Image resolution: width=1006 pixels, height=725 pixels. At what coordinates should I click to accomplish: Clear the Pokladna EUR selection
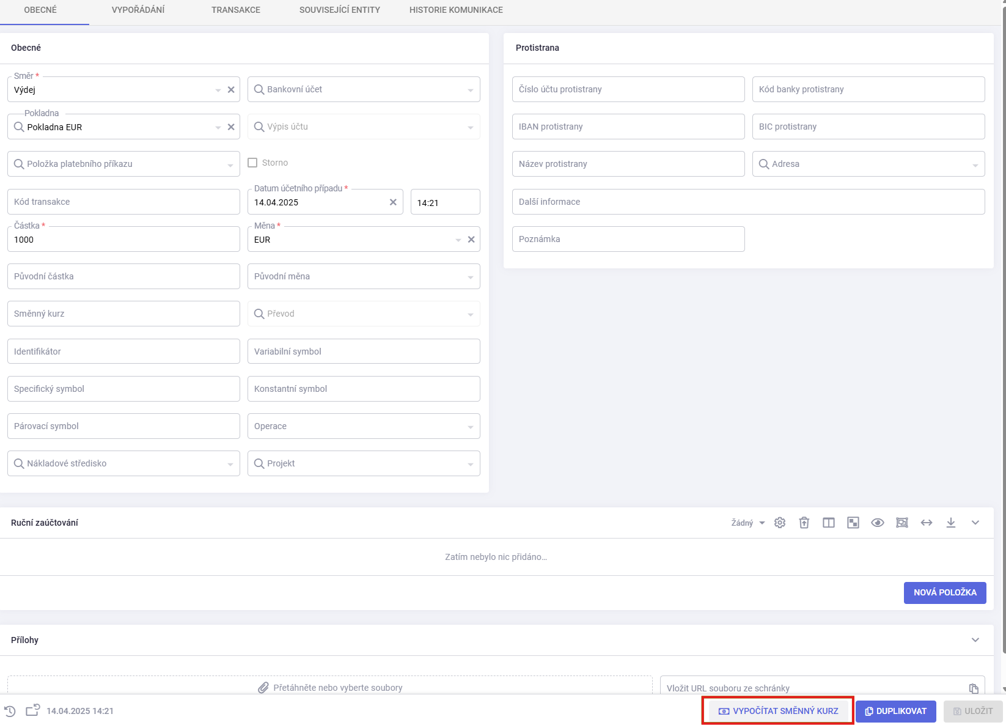click(x=231, y=127)
